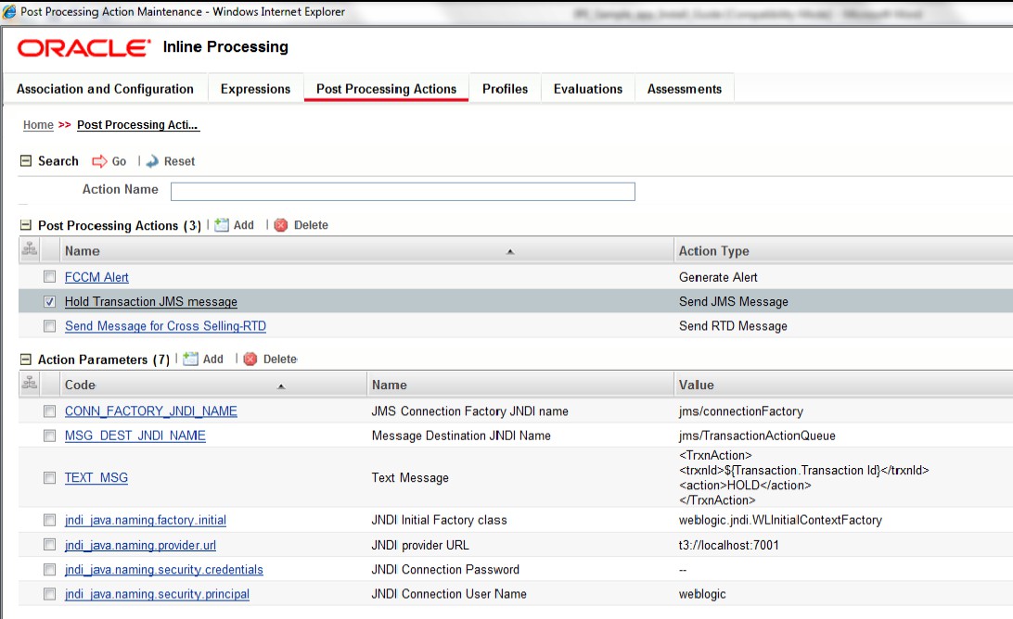Screen dimensions: 1013x619
Task: Open Hold Transaction JMS message link
Action: (150, 301)
